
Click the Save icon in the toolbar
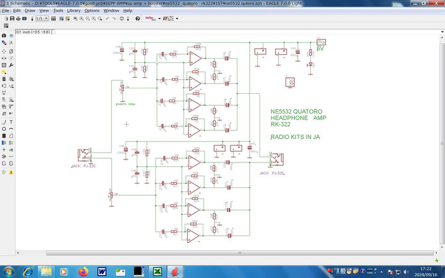[x=13, y=19]
